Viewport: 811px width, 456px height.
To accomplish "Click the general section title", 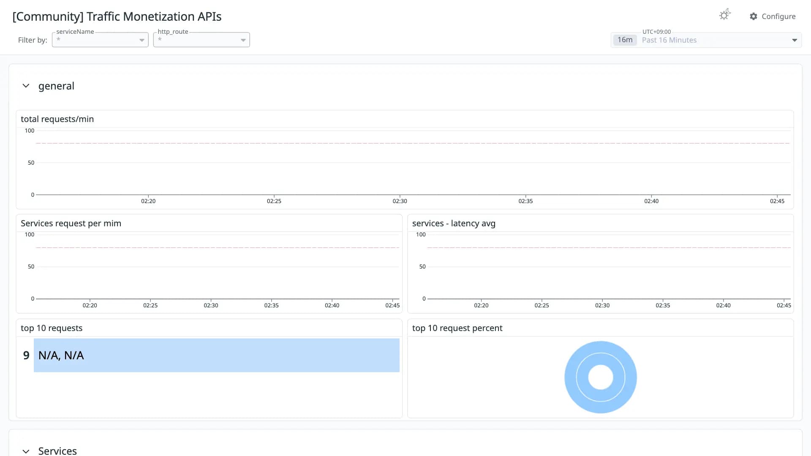I will (x=56, y=86).
